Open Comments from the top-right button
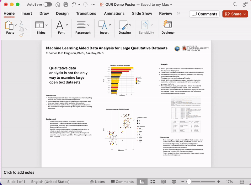Viewport: 251px width, 185px height. (x=204, y=14)
